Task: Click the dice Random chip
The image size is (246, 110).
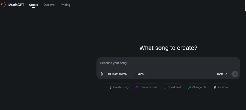Action: click(220, 87)
